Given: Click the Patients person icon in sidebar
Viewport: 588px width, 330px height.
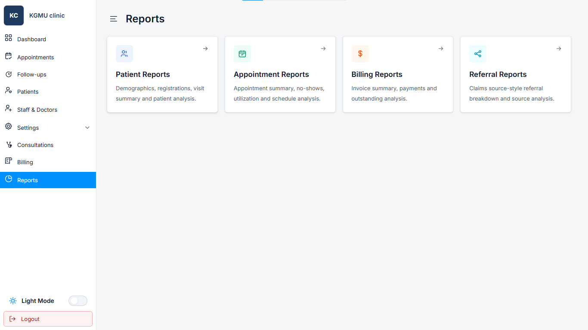Looking at the screenshot, I should click(8, 91).
